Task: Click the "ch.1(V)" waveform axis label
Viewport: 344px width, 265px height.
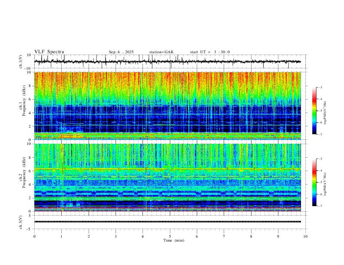Action: point(21,61)
